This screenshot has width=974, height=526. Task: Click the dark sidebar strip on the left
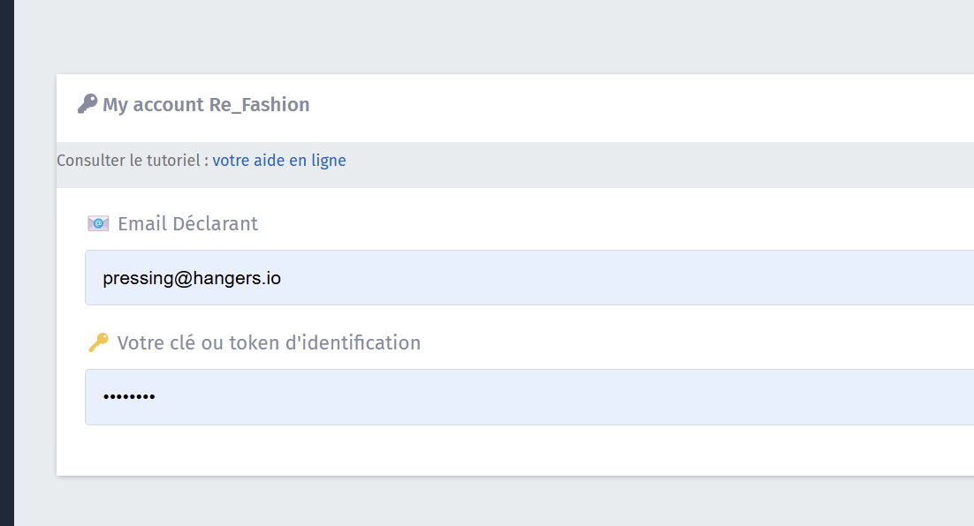tap(6, 265)
